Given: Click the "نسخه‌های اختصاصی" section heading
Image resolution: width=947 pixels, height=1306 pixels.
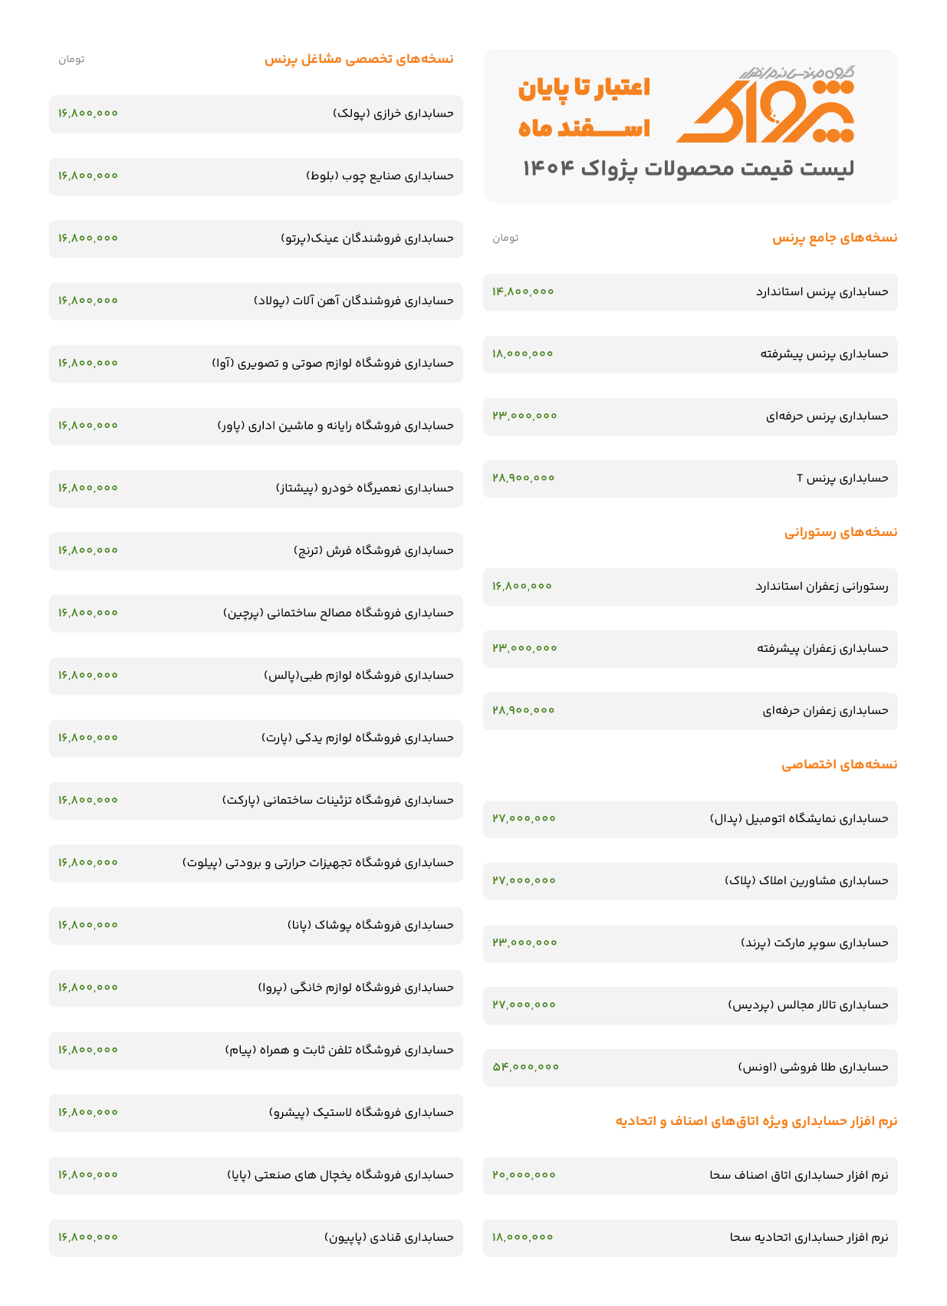Looking at the screenshot, I should [839, 765].
